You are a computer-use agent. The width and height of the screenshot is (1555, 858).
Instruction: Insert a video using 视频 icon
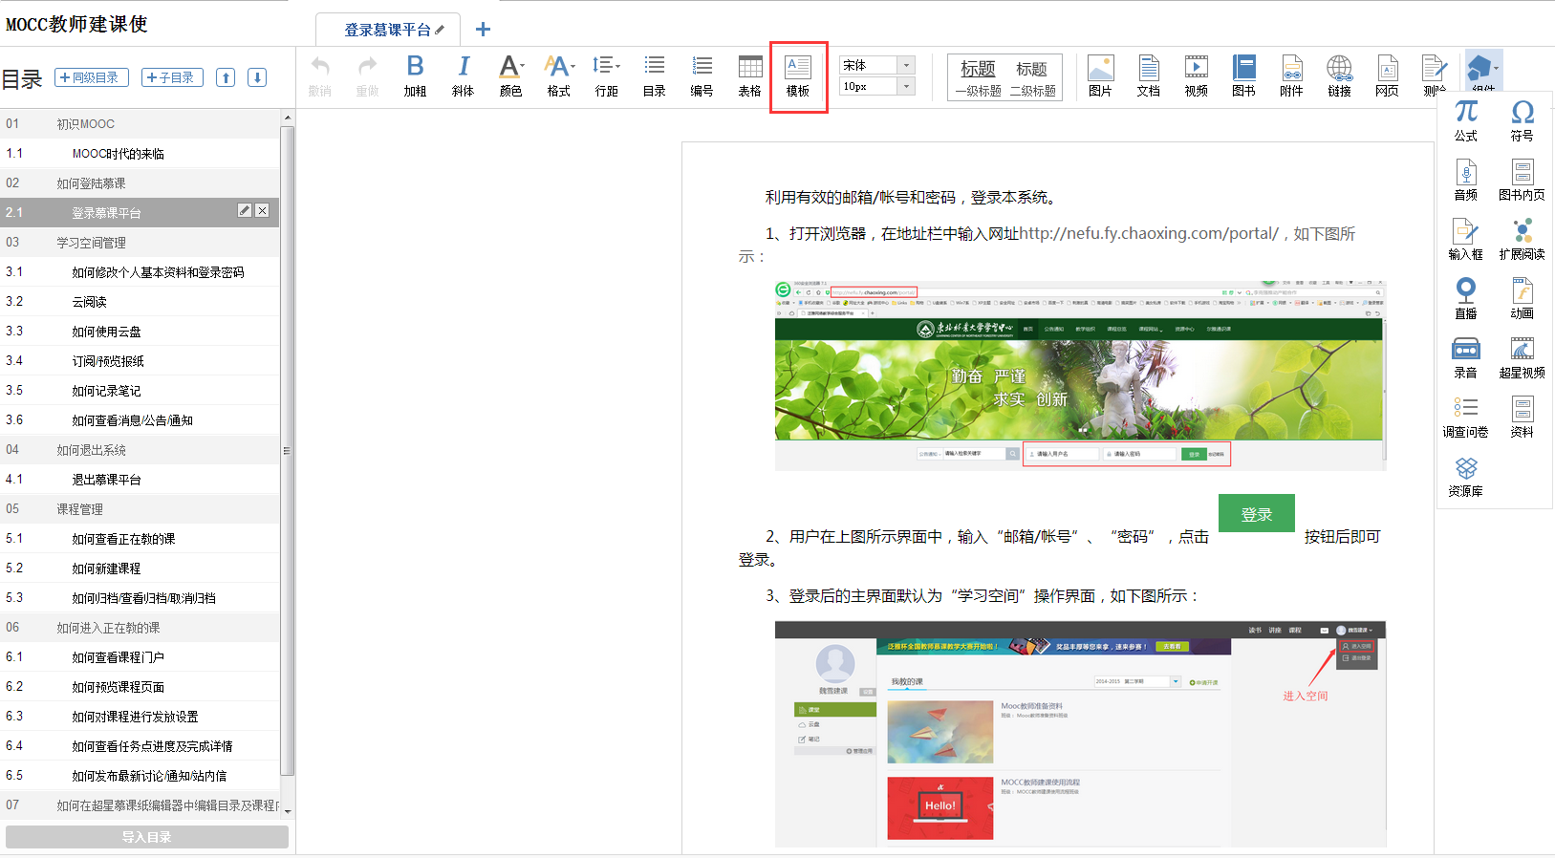point(1196,75)
